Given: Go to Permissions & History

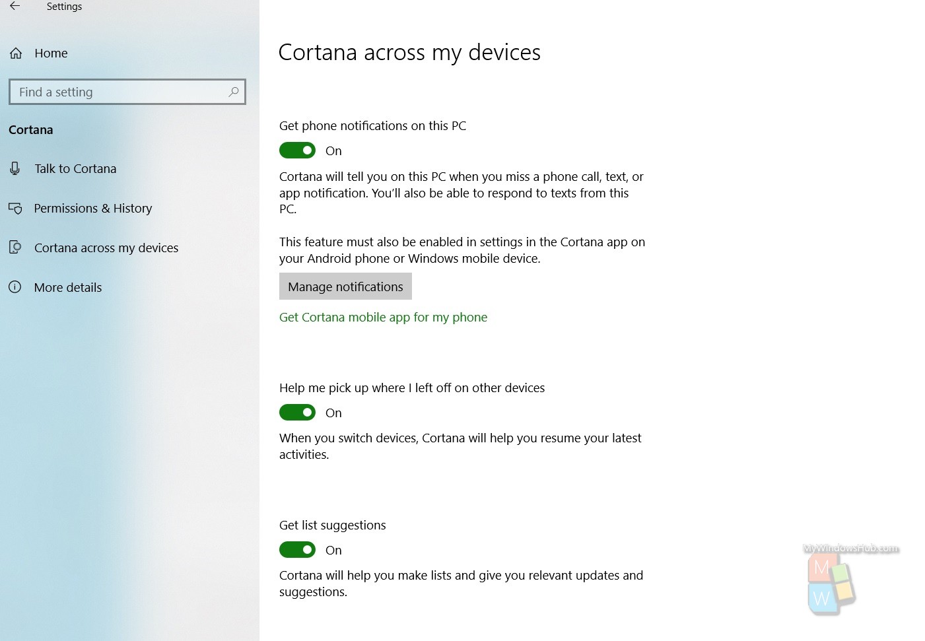Looking at the screenshot, I should coord(93,208).
